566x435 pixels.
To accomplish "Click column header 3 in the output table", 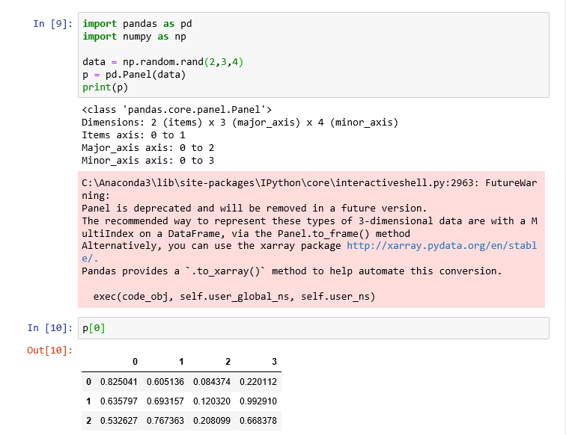I will (x=274, y=362).
